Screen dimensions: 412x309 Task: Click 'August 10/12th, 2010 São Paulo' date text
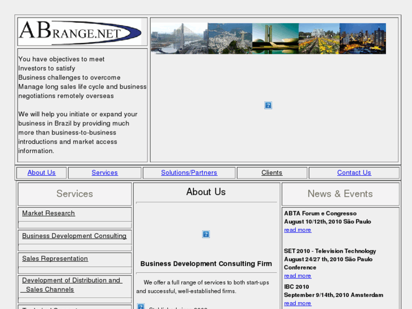tap(328, 222)
